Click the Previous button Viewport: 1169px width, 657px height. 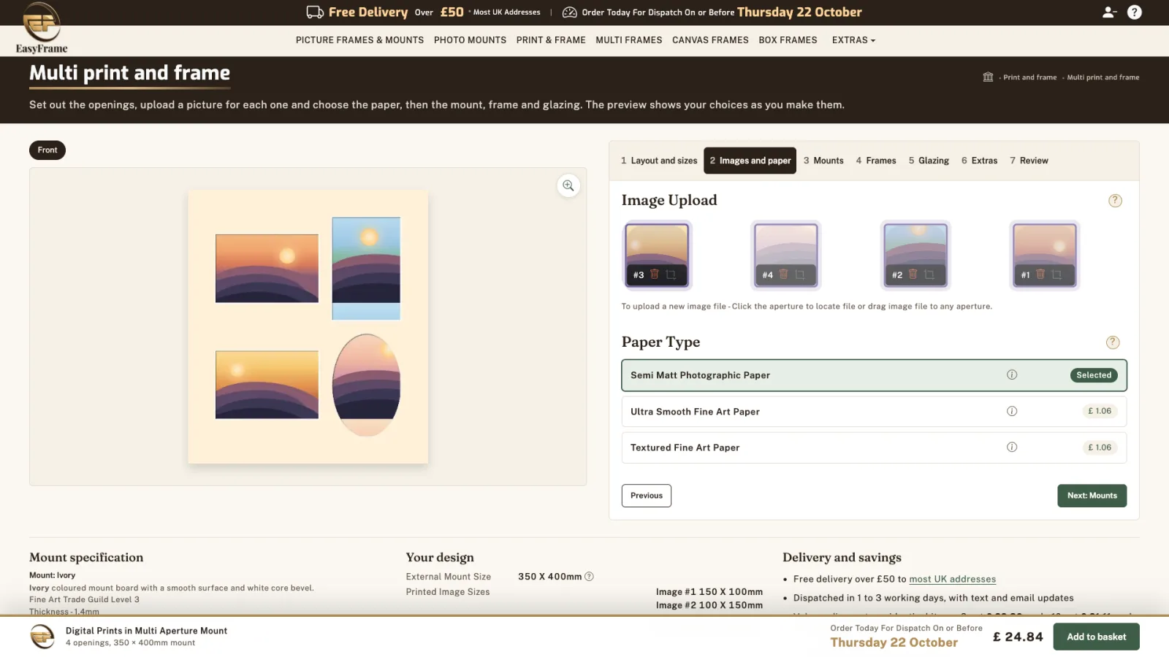tap(647, 496)
